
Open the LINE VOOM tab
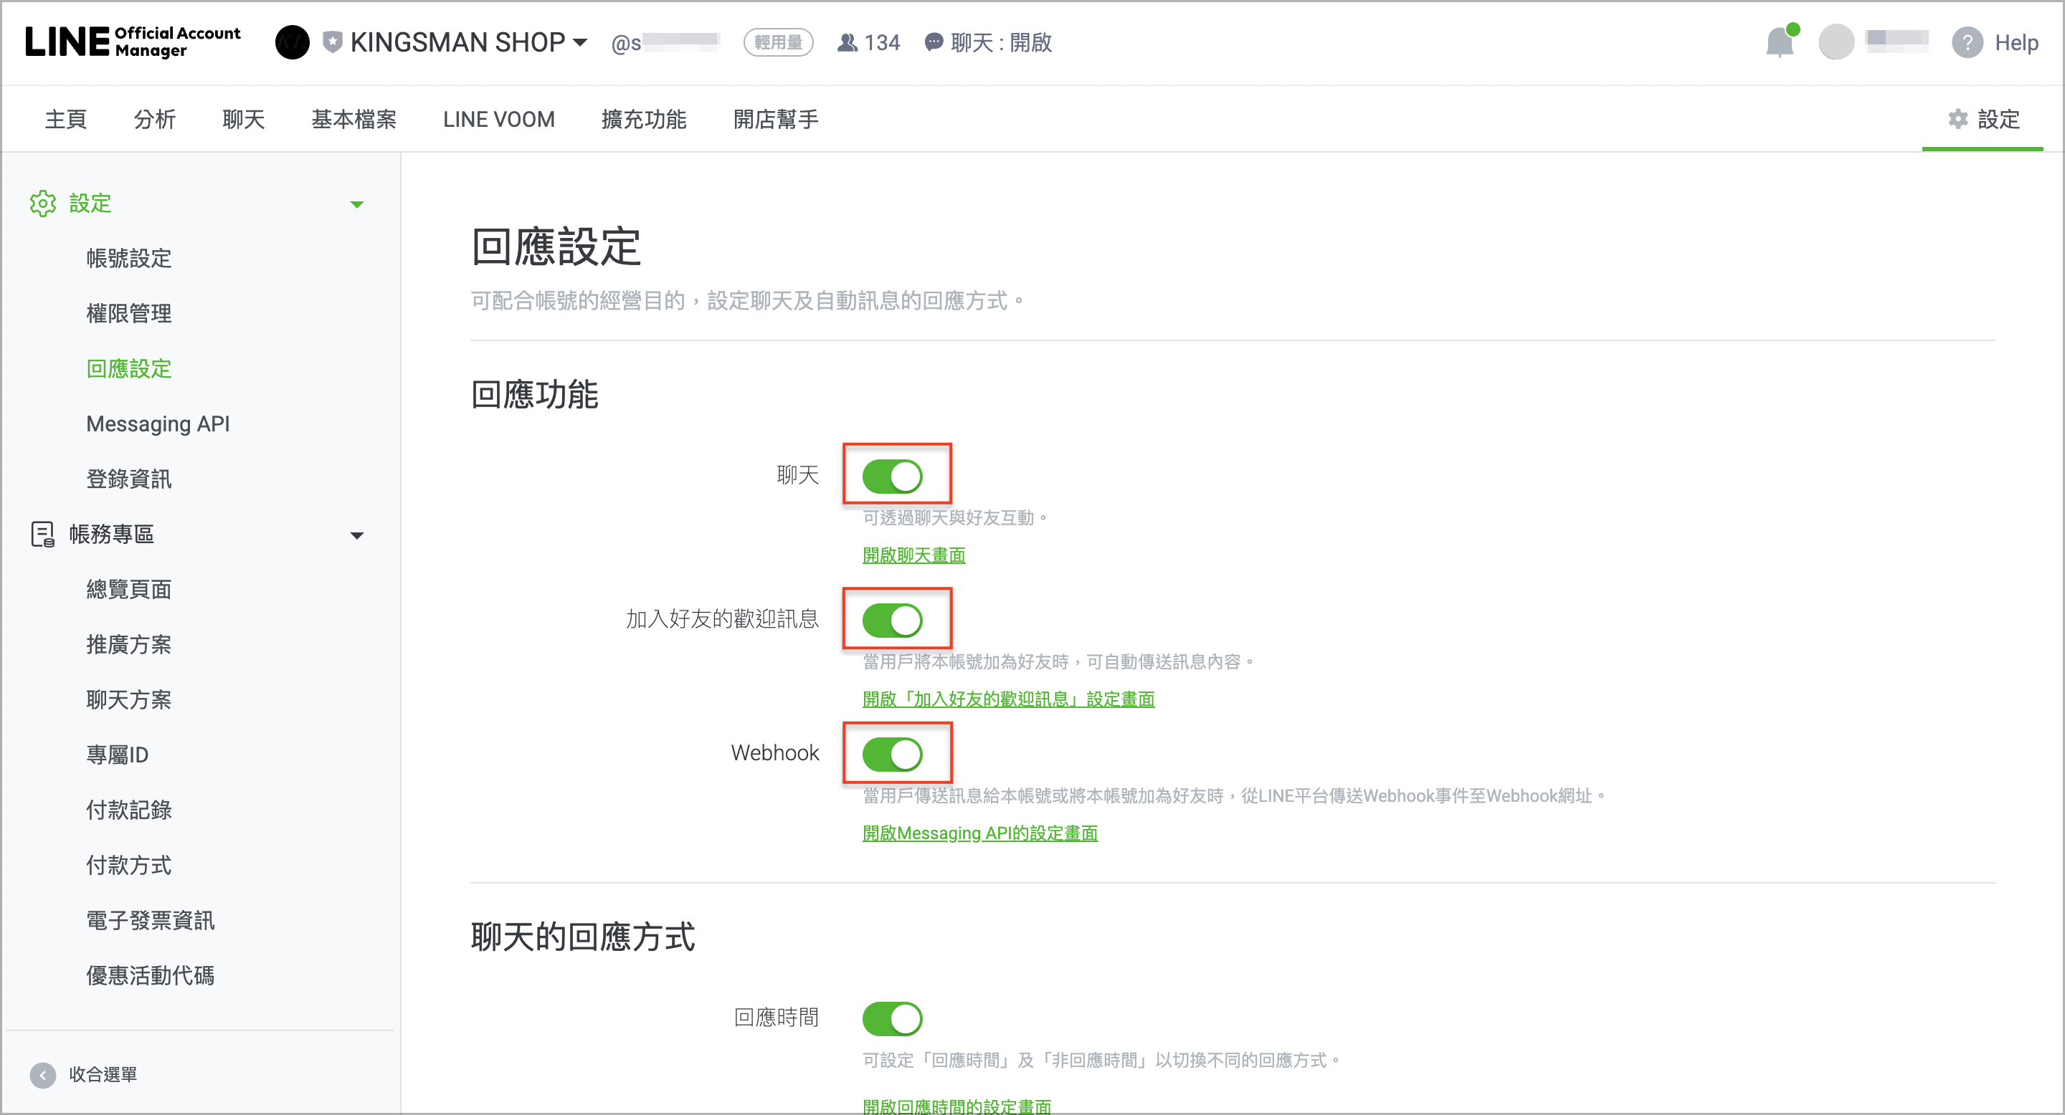498,118
